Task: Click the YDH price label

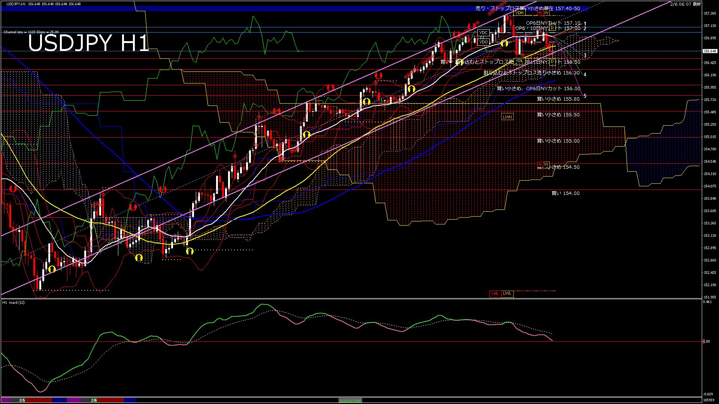Action: pyautogui.click(x=519, y=13)
